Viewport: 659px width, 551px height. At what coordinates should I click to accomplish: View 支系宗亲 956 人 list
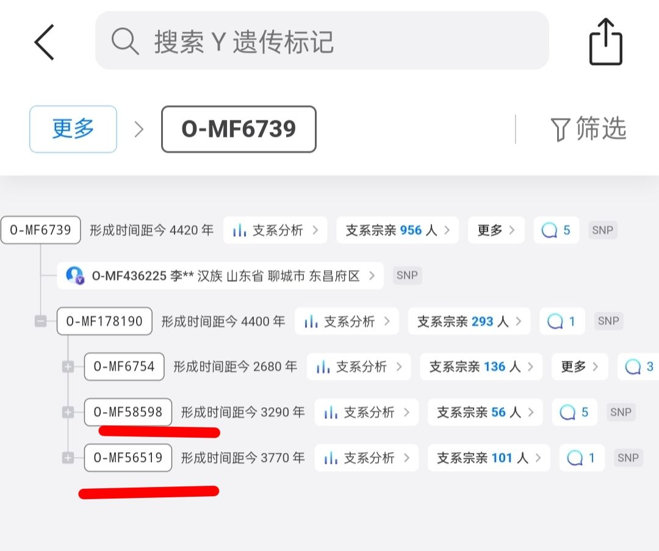pos(397,230)
